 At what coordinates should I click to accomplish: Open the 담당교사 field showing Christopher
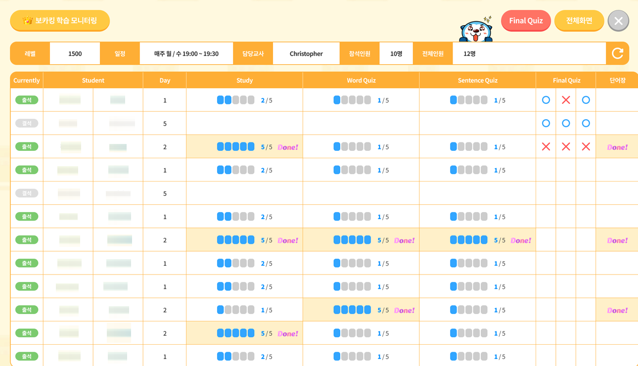(306, 53)
